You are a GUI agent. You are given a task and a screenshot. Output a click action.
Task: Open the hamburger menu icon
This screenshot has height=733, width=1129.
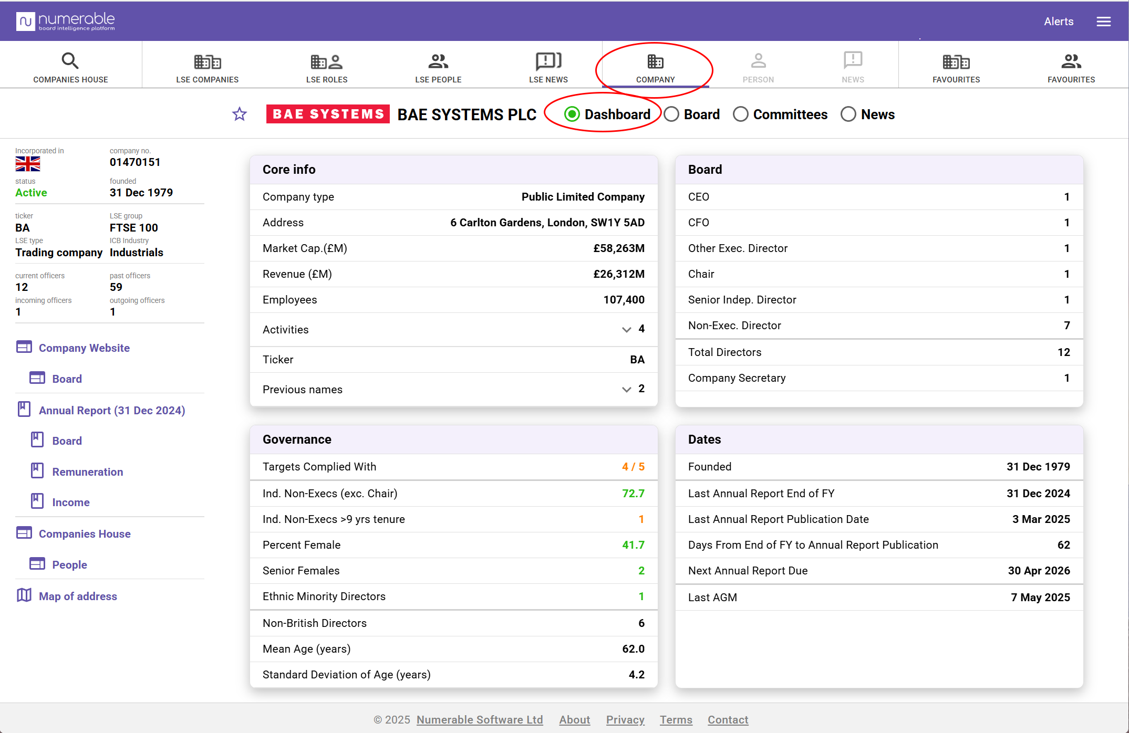[1103, 22]
